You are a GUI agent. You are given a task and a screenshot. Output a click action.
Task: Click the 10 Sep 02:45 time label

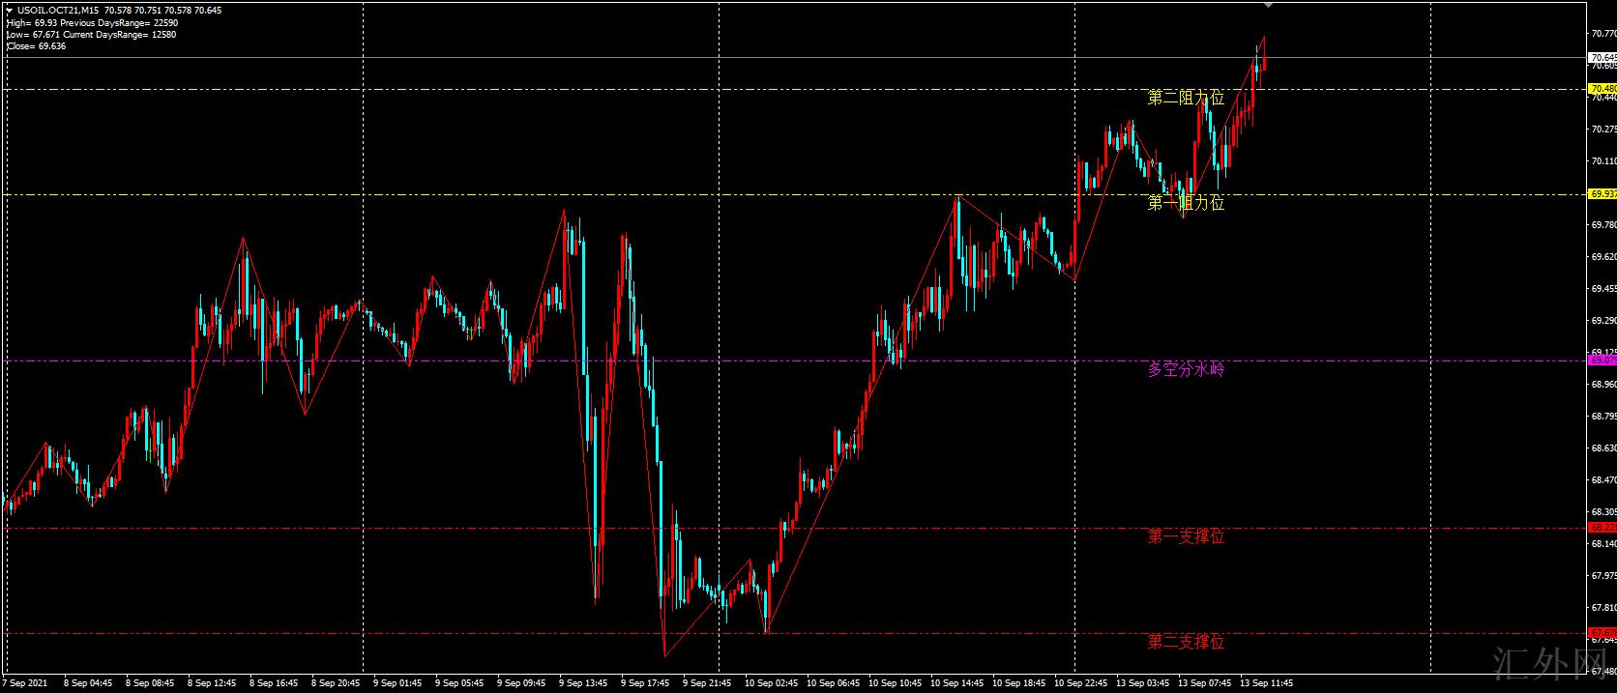pyautogui.click(x=771, y=683)
